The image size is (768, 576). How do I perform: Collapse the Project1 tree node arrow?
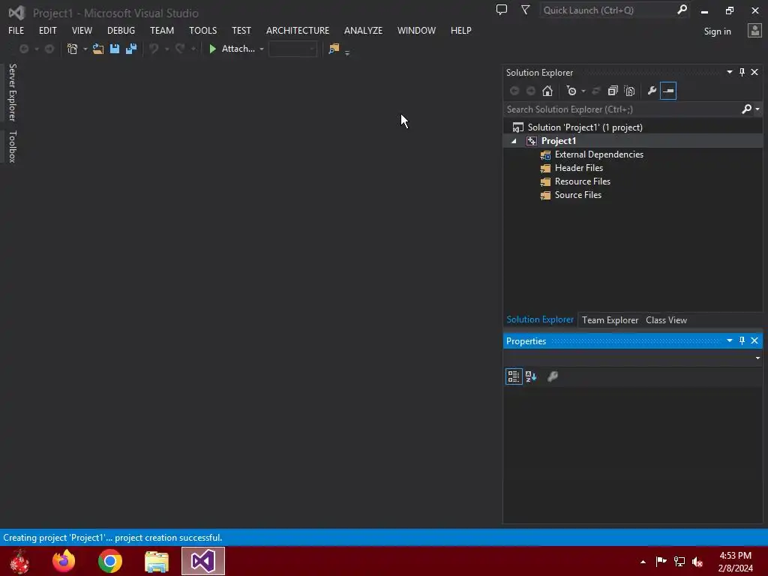(514, 141)
